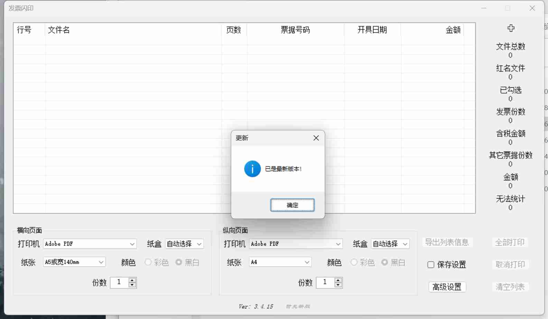The image size is (548, 319).
Task: Open the 高级设置 advanced settings
Action: [447, 287]
